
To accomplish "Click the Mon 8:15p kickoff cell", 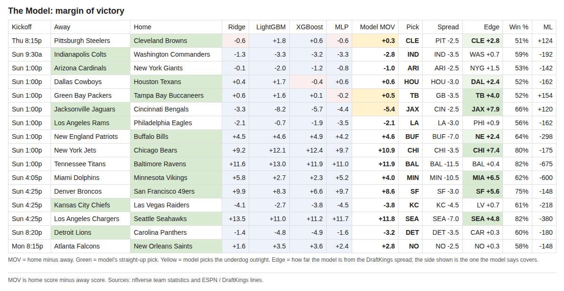I will [29, 246].
